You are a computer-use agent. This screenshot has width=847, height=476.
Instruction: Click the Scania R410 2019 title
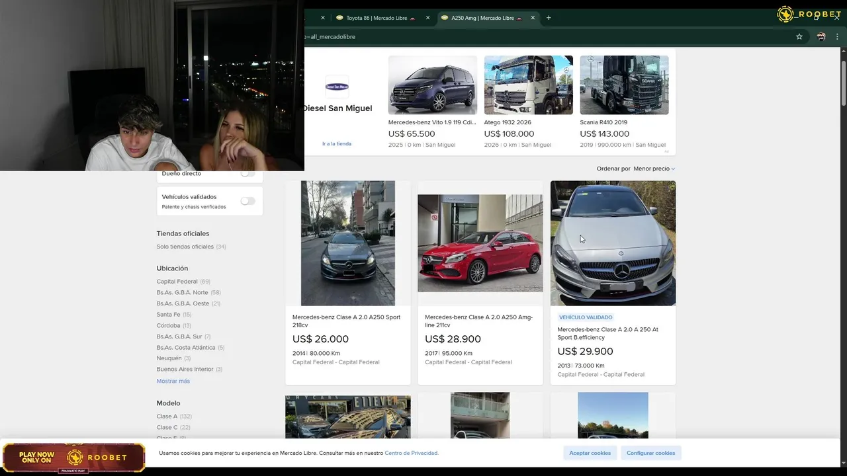tap(603, 122)
